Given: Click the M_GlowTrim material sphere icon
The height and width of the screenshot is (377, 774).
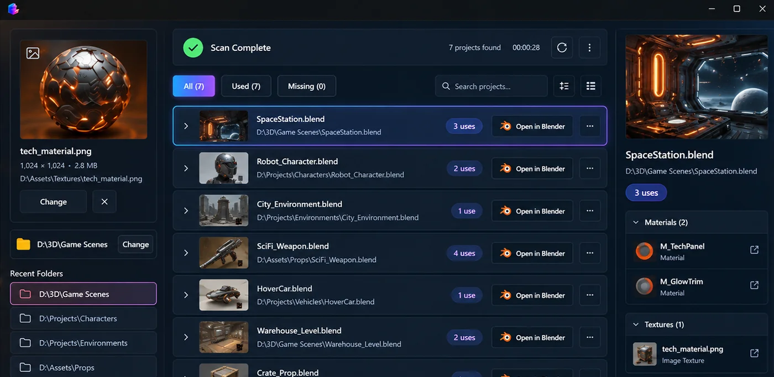Looking at the screenshot, I should [x=644, y=286].
